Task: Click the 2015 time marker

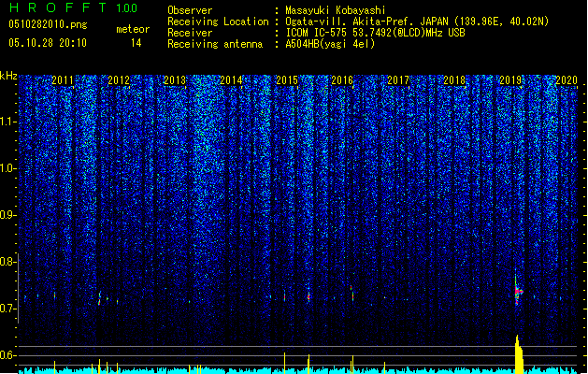Action: pos(287,79)
